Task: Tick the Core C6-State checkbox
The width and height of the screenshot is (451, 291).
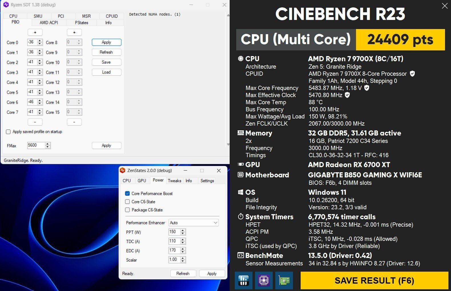Action: tap(128, 202)
